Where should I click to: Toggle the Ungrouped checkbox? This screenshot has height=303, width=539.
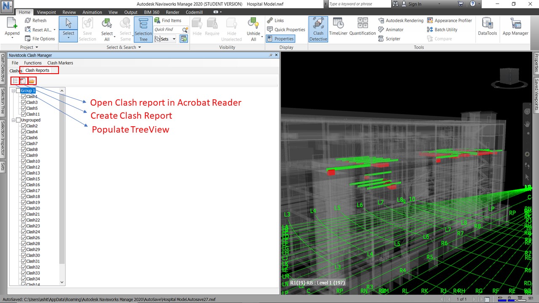coord(18,120)
